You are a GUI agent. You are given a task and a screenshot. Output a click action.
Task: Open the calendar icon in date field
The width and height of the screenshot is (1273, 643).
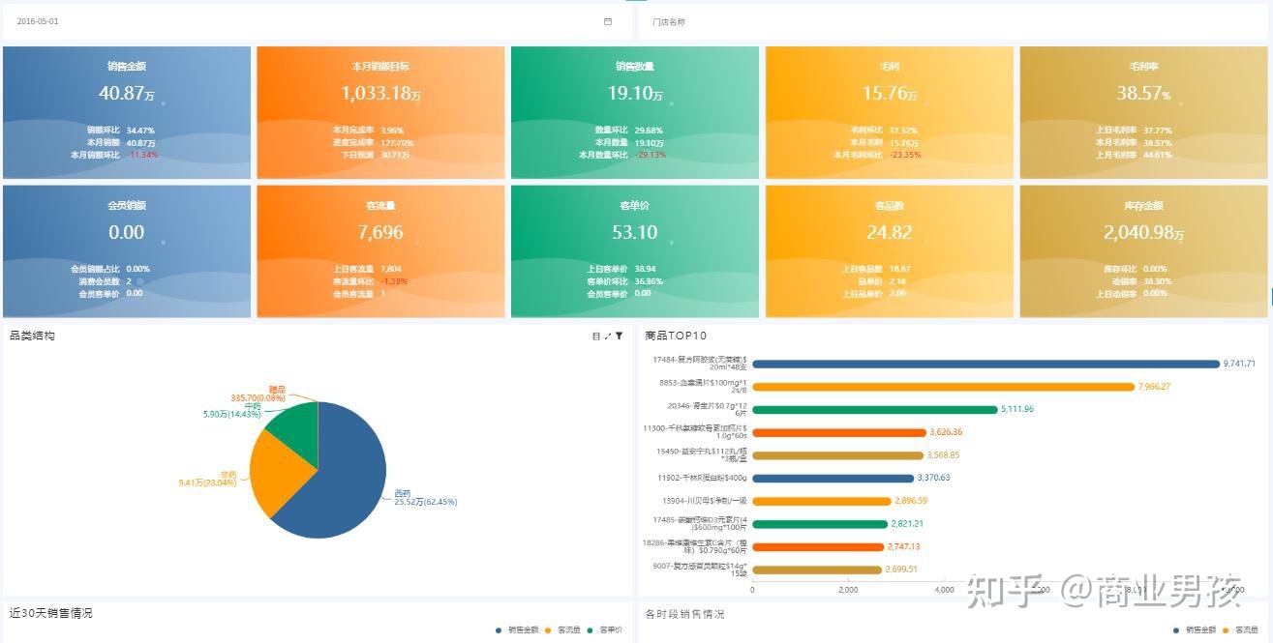pyautogui.click(x=608, y=21)
